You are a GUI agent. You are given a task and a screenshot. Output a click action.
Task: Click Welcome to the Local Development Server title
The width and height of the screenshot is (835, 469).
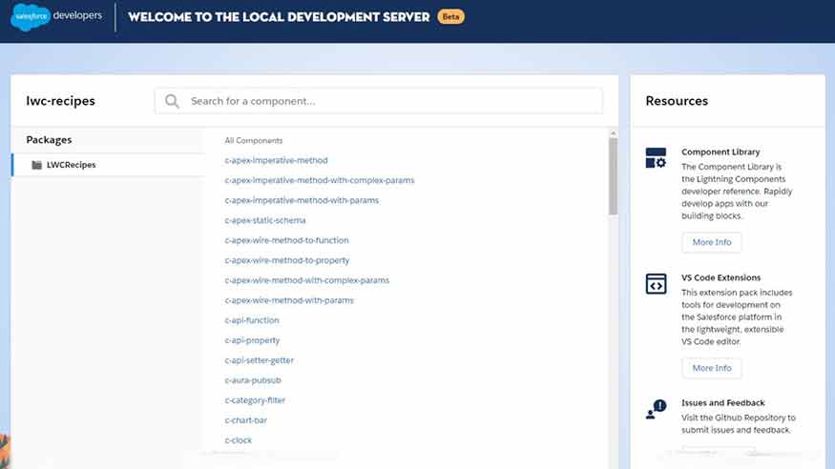click(279, 17)
